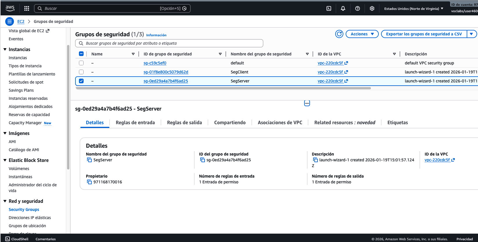Open the Acciones dropdown
Image resolution: width=478 pixels, height=242 pixels.
(362, 34)
